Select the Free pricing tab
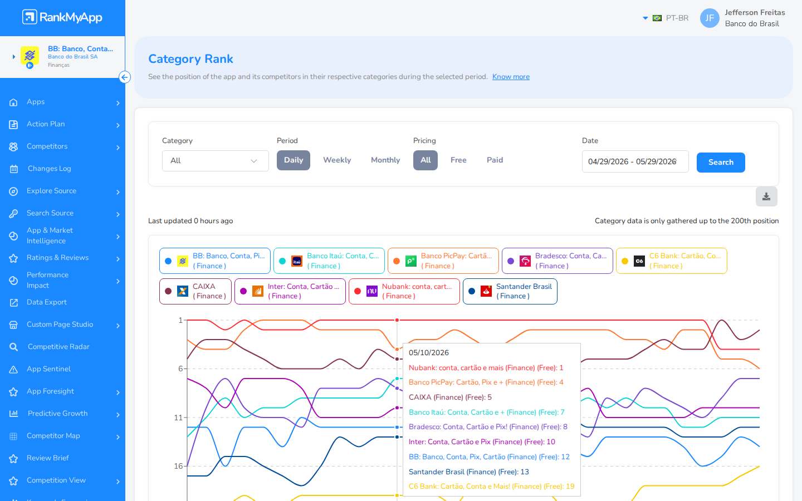 [458, 160]
